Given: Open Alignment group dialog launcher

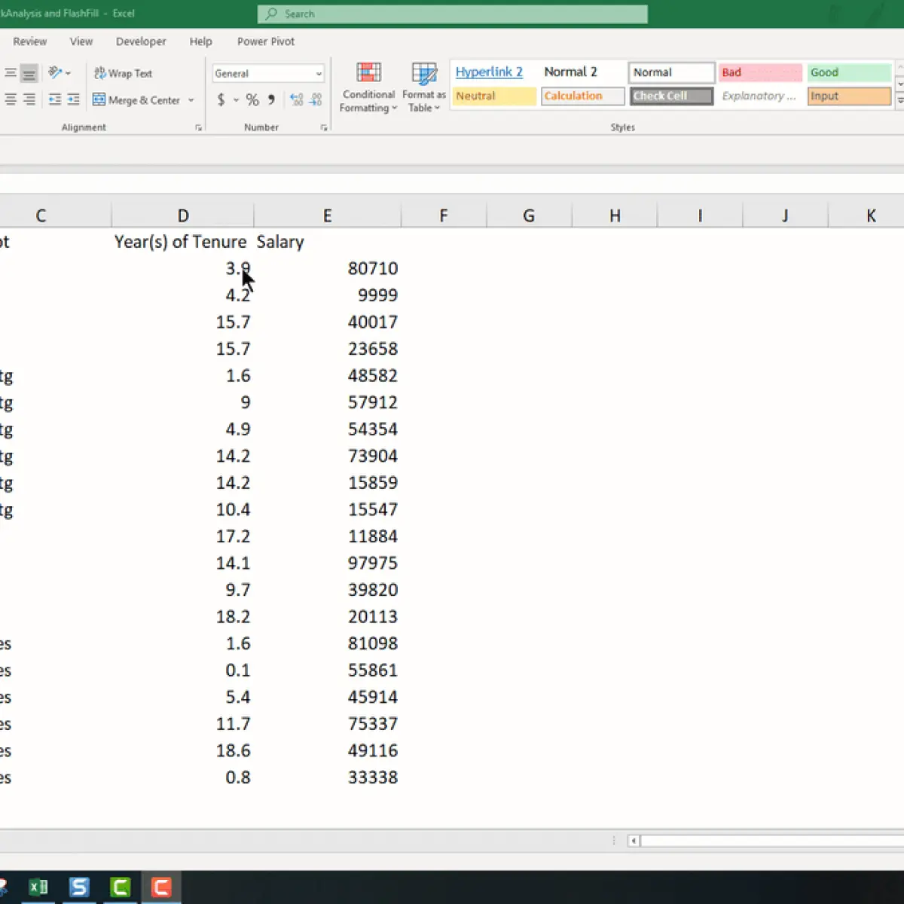Looking at the screenshot, I should (199, 128).
